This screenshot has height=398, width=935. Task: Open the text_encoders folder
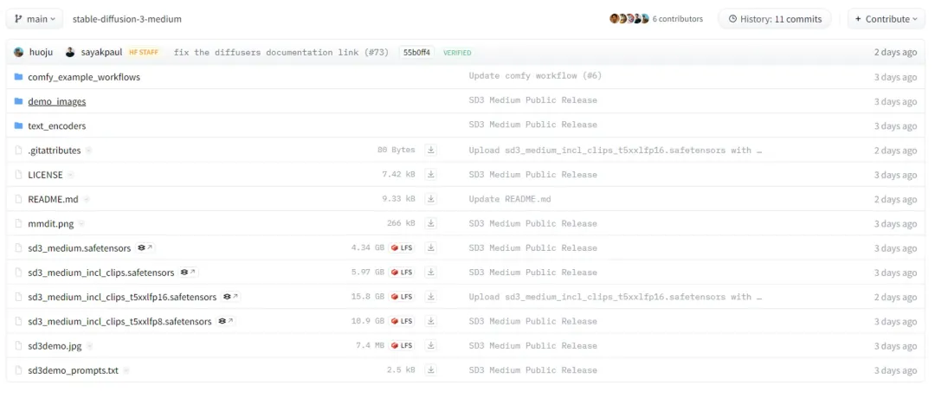57,126
